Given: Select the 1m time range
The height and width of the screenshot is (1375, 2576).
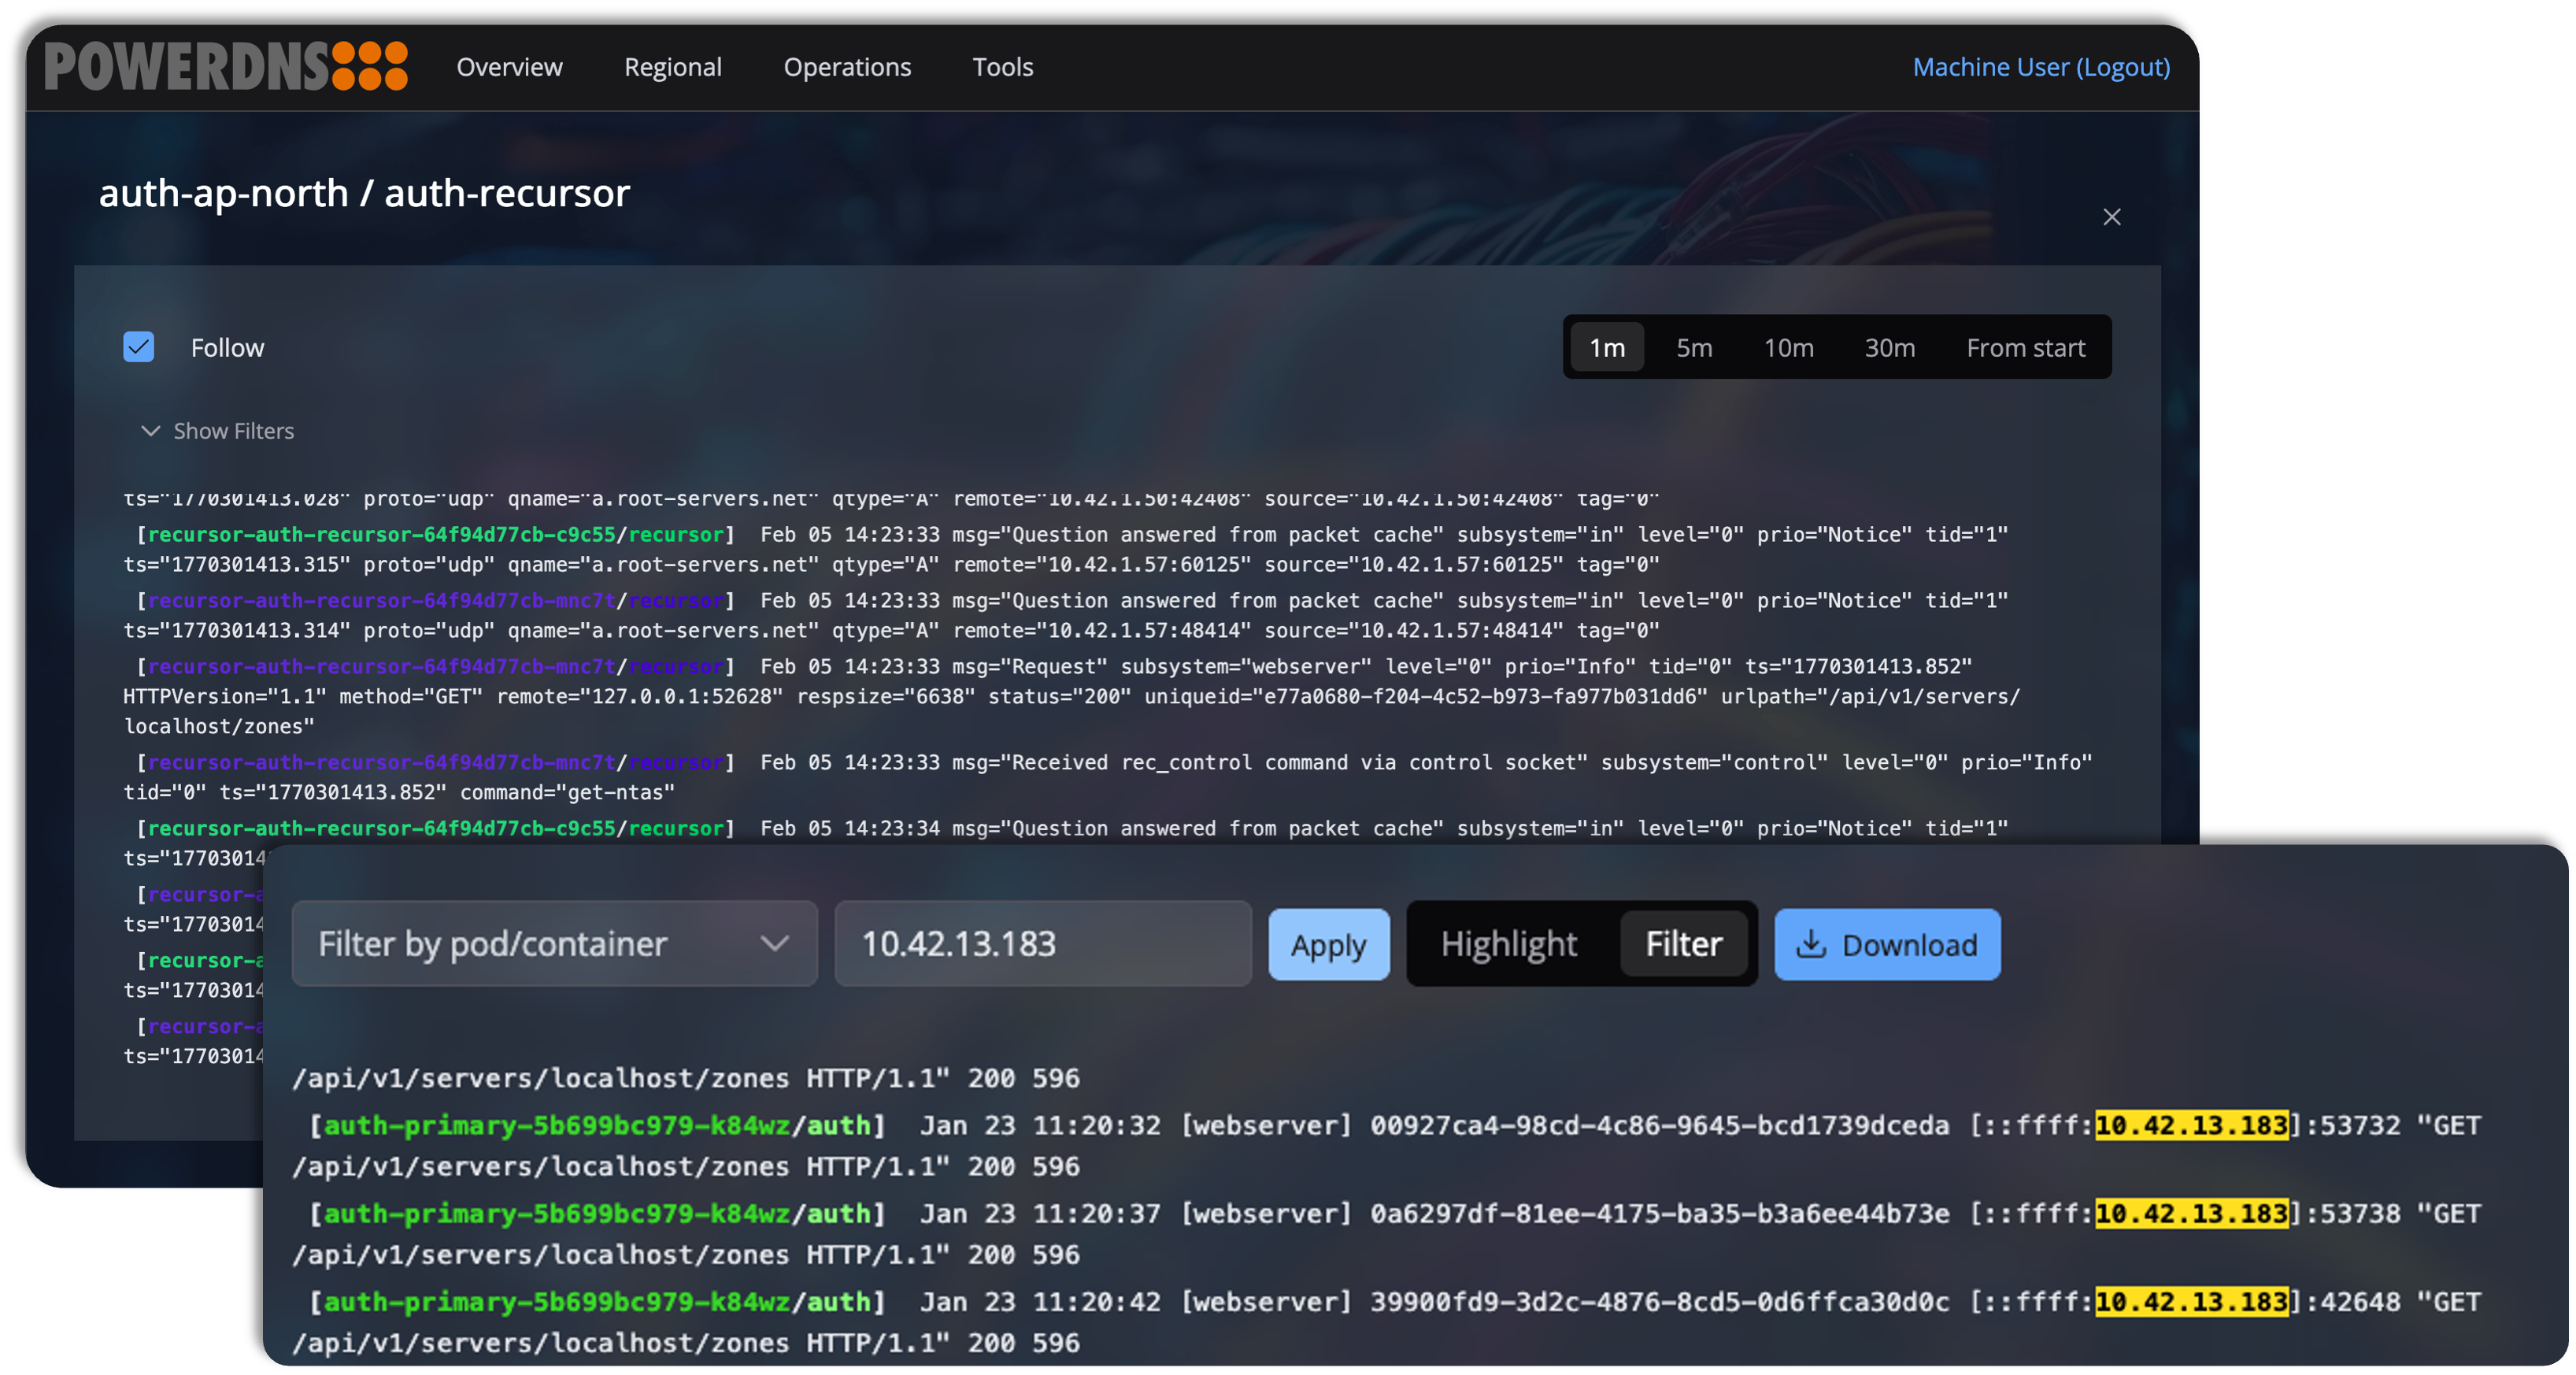Looking at the screenshot, I should tap(1606, 347).
